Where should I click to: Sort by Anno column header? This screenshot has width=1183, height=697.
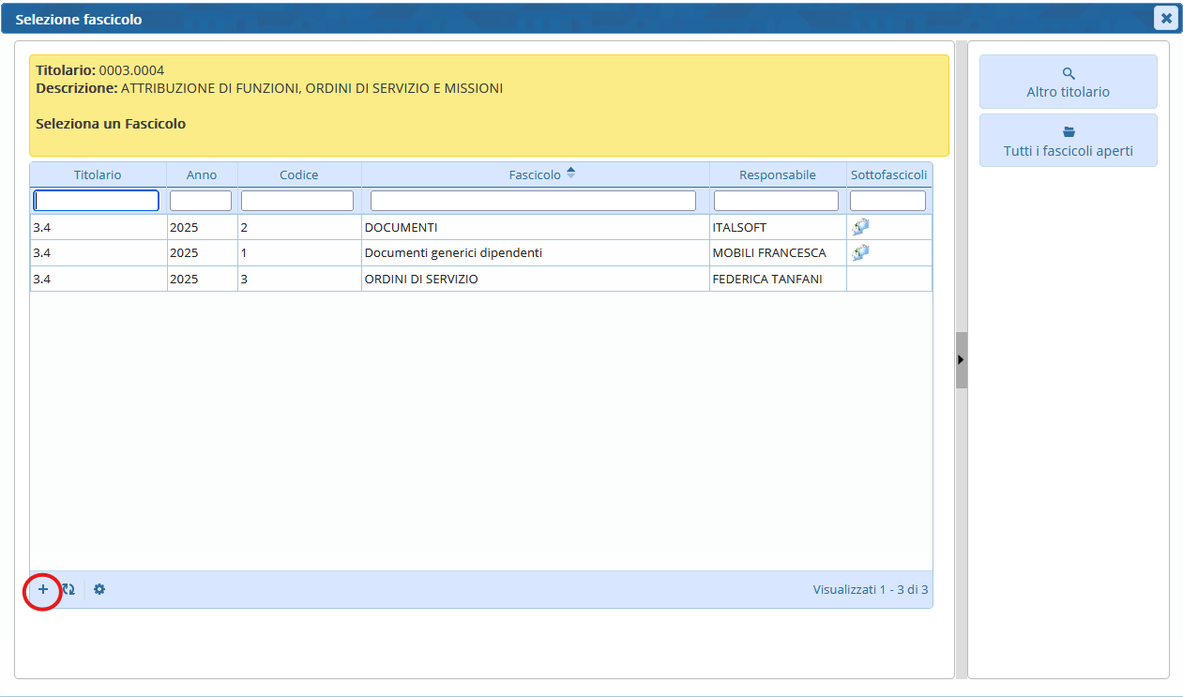(x=202, y=174)
